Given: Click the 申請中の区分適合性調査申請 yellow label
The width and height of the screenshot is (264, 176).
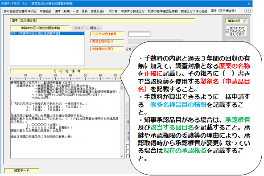Looking at the screenshot, I should pos(40,28).
